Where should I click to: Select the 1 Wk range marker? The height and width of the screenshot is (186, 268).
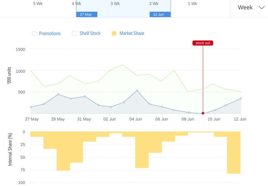[192, 4]
